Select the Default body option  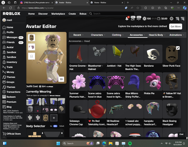[62, 126]
